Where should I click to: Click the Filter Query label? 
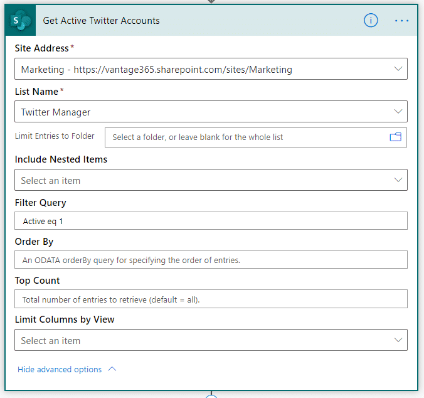tap(40, 203)
